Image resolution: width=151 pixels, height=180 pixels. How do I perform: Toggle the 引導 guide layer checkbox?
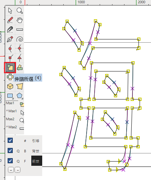(10, 140)
